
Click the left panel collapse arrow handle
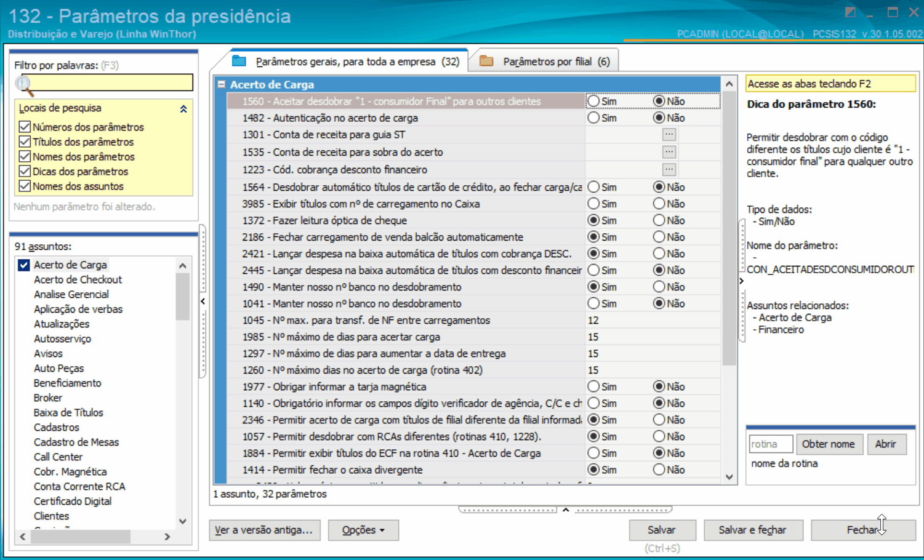(203, 301)
